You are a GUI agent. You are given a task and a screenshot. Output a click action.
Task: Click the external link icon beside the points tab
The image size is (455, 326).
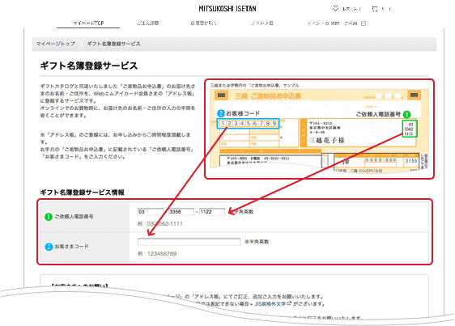[x=364, y=23]
